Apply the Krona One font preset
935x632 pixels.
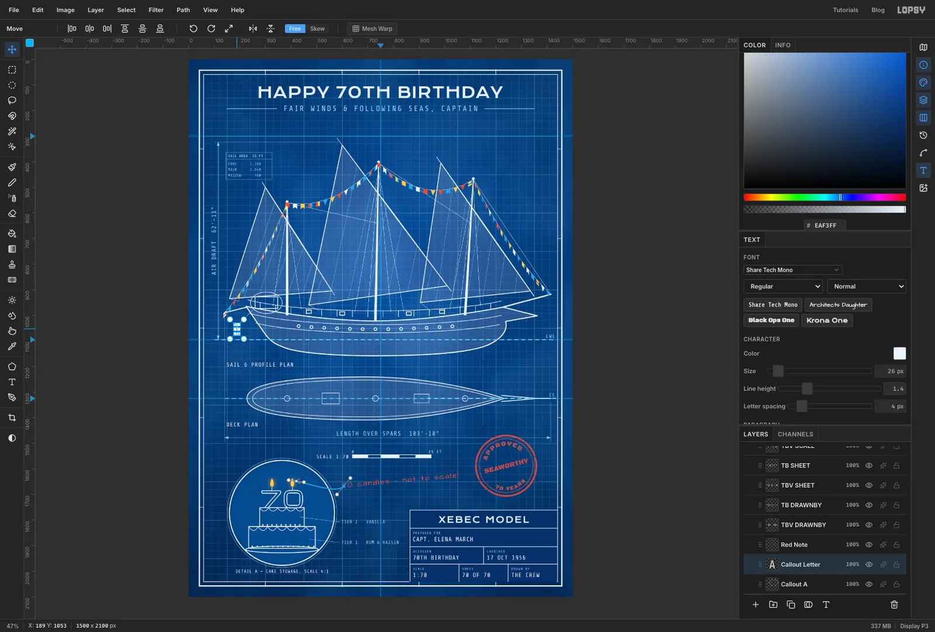coord(827,320)
